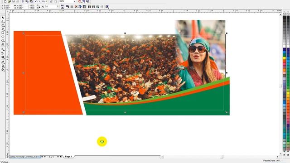The image size is (290, 163).
Task: Click the New document icon
Action: [5, 1]
